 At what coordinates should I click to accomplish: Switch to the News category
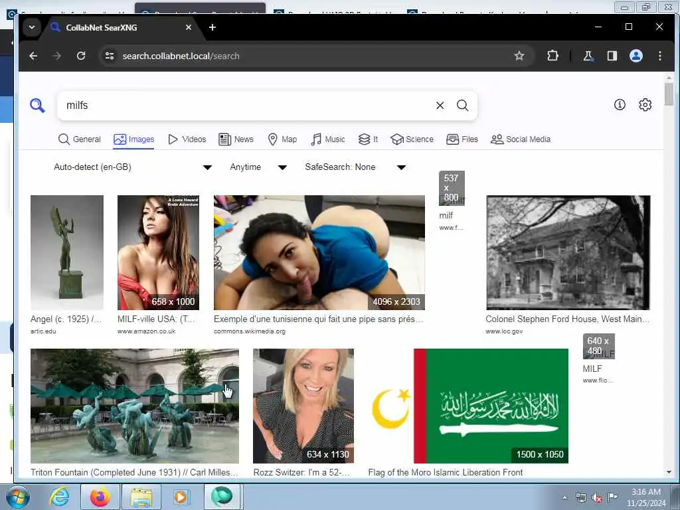coord(236,139)
